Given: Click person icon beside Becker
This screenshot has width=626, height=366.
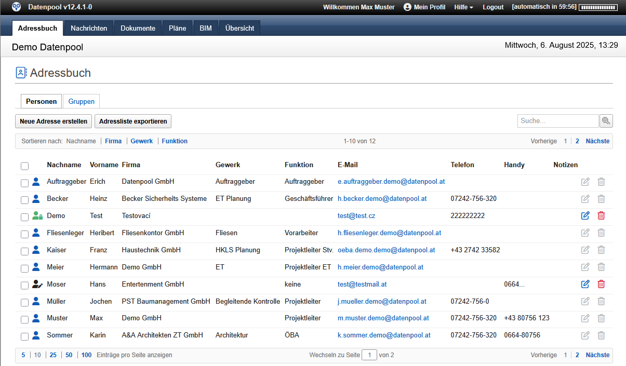Looking at the screenshot, I should [x=36, y=198].
